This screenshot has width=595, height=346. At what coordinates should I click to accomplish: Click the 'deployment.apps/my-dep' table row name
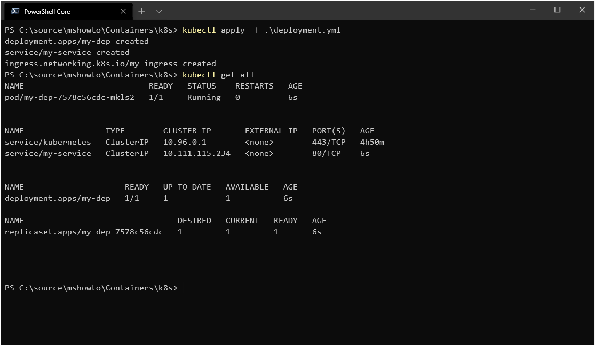coord(57,198)
